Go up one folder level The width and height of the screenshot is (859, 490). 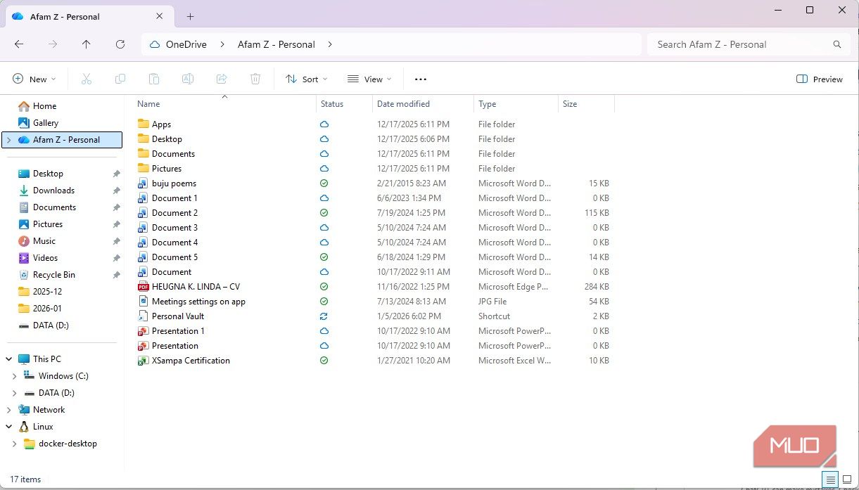[87, 44]
